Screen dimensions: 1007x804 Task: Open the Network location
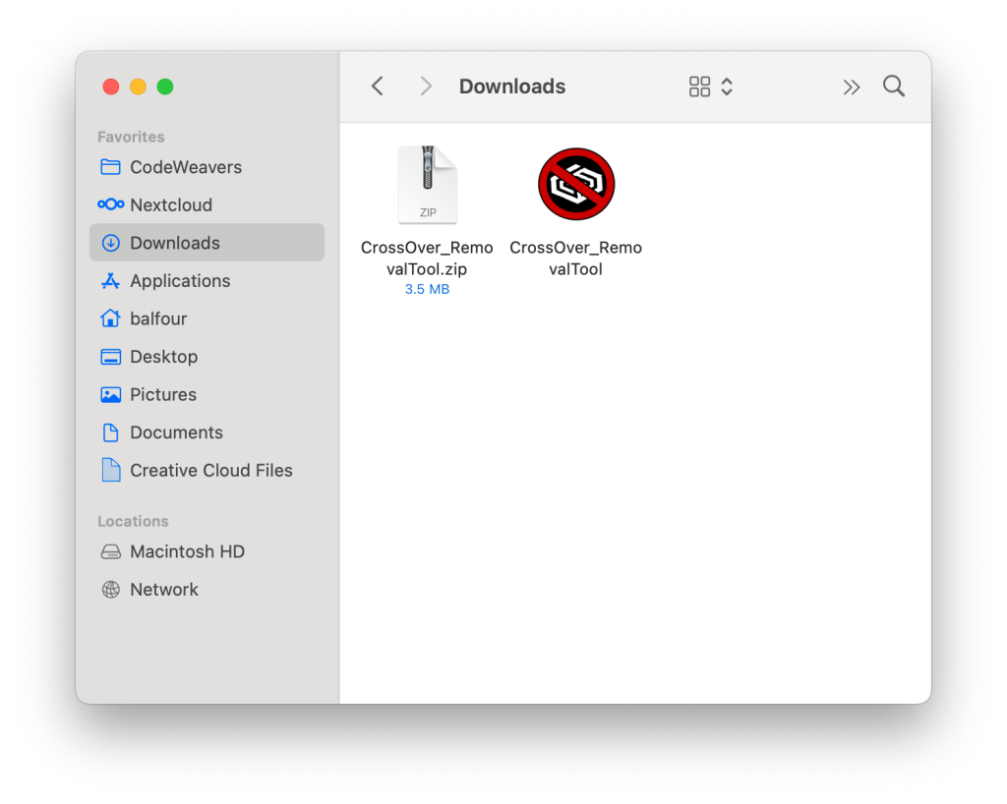(x=163, y=590)
